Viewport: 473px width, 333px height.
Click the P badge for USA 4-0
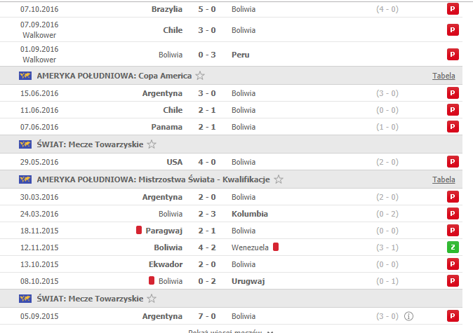453,162
